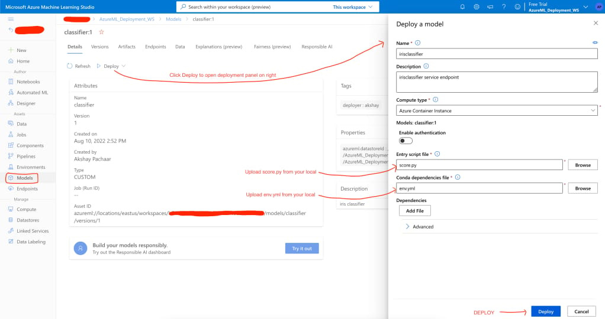Click the feedback megaphone icon
This screenshot has height=319, width=605.
pos(490,7)
